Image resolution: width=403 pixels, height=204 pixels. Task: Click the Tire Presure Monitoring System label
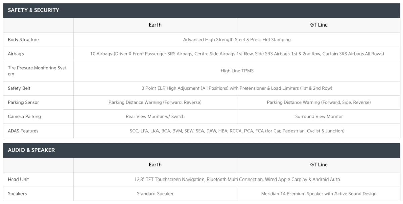37,71
